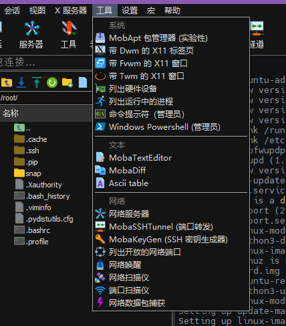
Task: Open MobaSSHTunnel (端口转发)
Action: point(171,227)
